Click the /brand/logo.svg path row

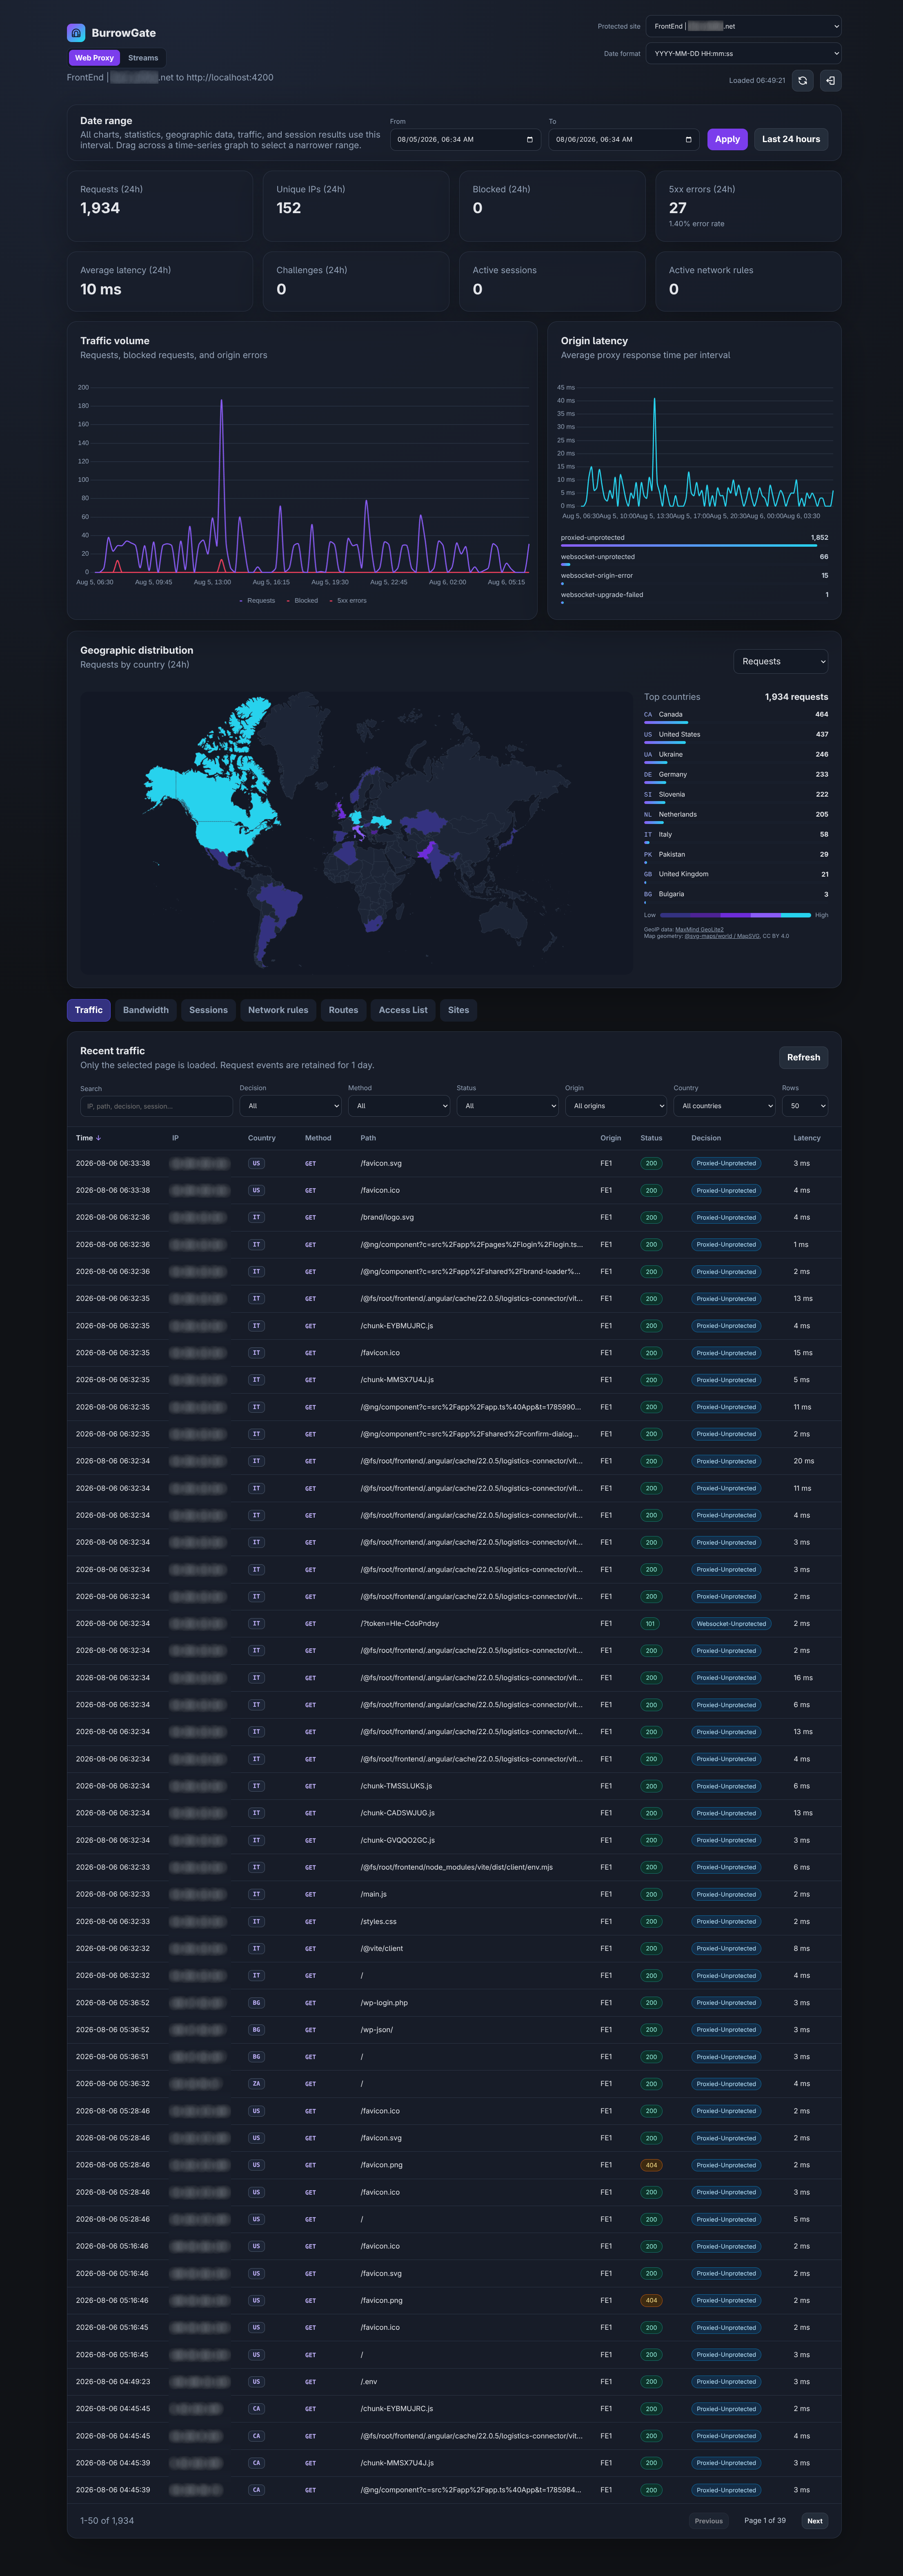coord(454,1218)
